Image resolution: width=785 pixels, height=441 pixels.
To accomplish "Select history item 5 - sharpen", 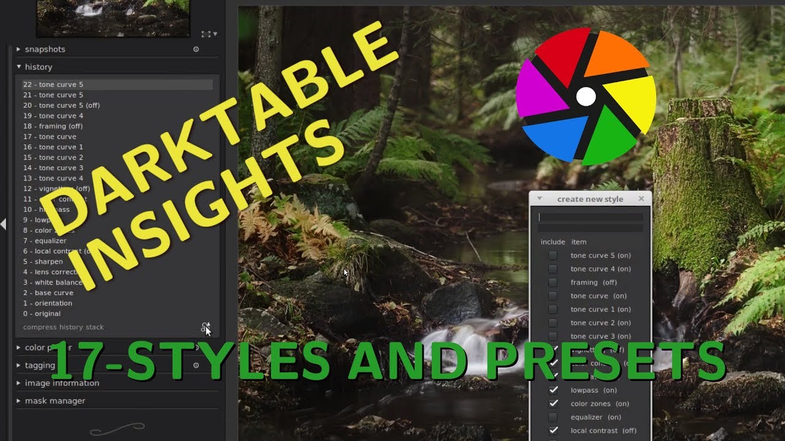I will tap(117, 262).
